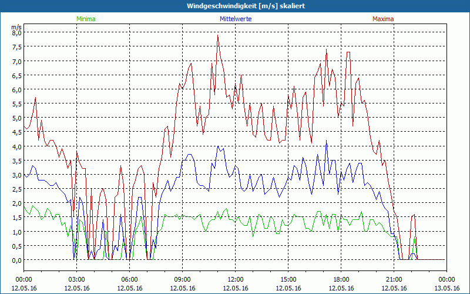Select the blue 'Mittelwerte' legend label
The width and height of the screenshot is (470, 294).
coord(236,19)
